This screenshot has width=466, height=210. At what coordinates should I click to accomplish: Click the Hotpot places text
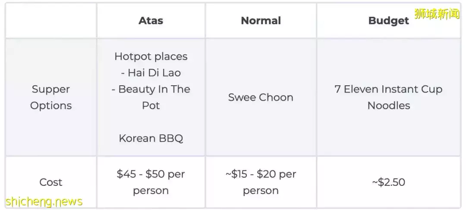[x=151, y=56]
